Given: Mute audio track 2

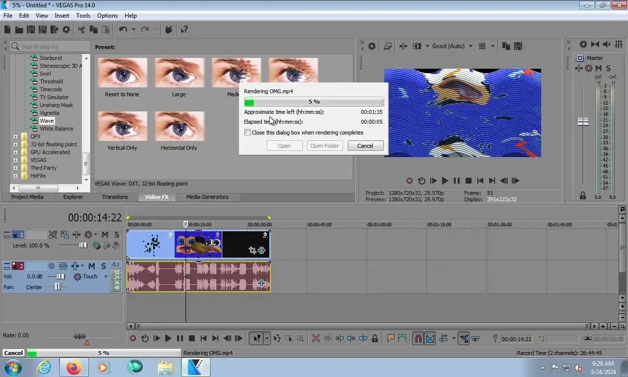Looking at the screenshot, I should click(91, 266).
